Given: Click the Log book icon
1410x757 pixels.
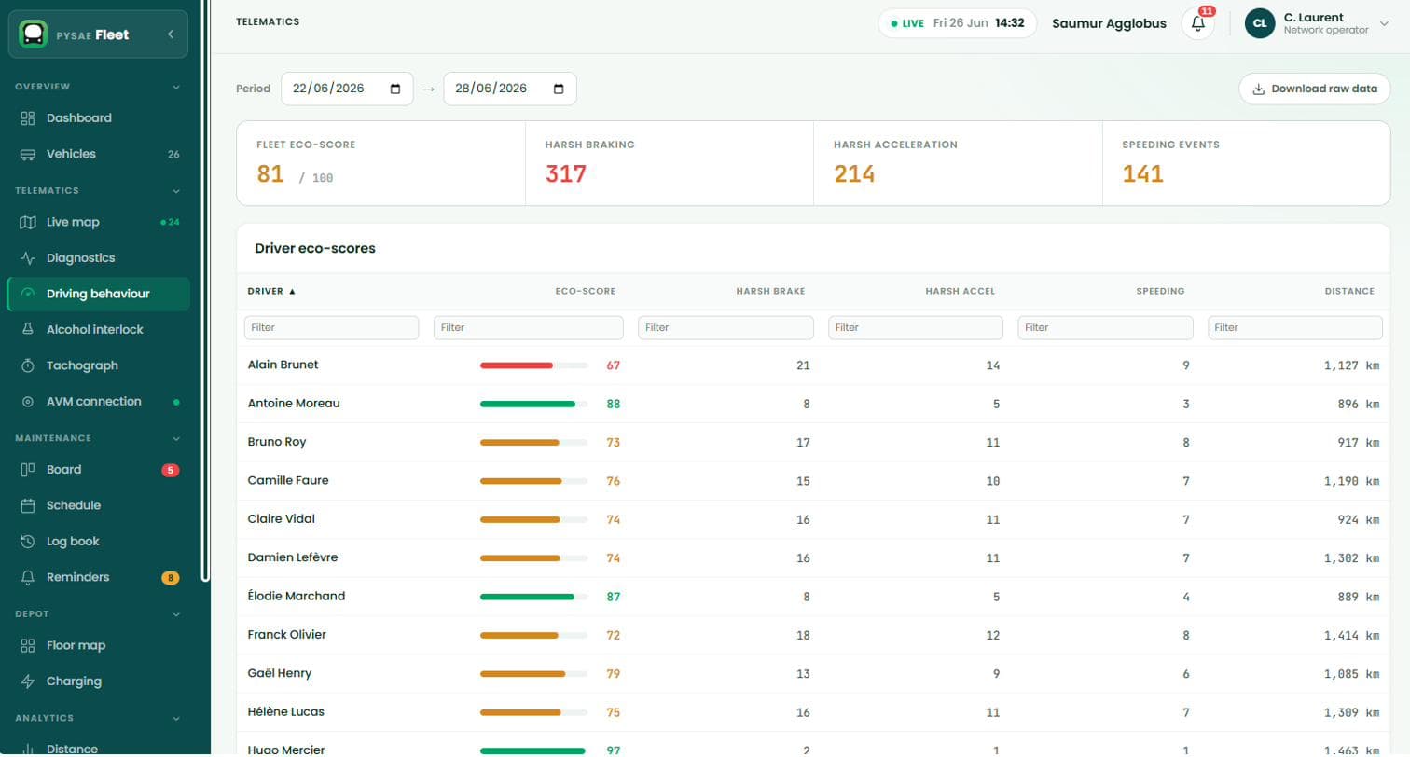Looking at the screenshot, I should click(x=28, y=542).
